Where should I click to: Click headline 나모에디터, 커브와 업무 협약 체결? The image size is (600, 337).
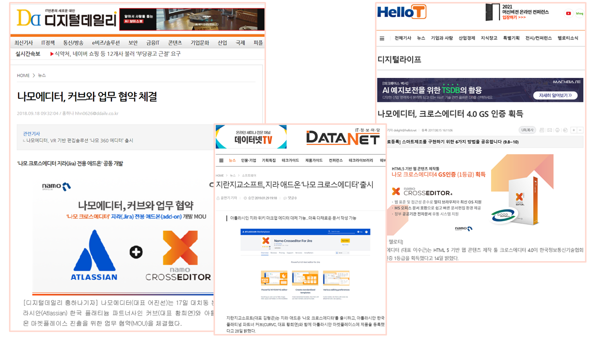pos(87,96)
